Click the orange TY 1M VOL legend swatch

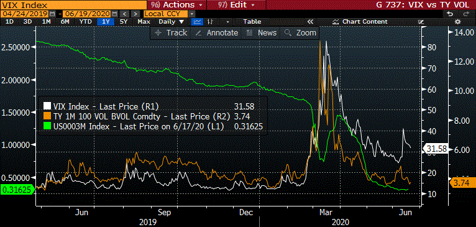tap(47, 116)
